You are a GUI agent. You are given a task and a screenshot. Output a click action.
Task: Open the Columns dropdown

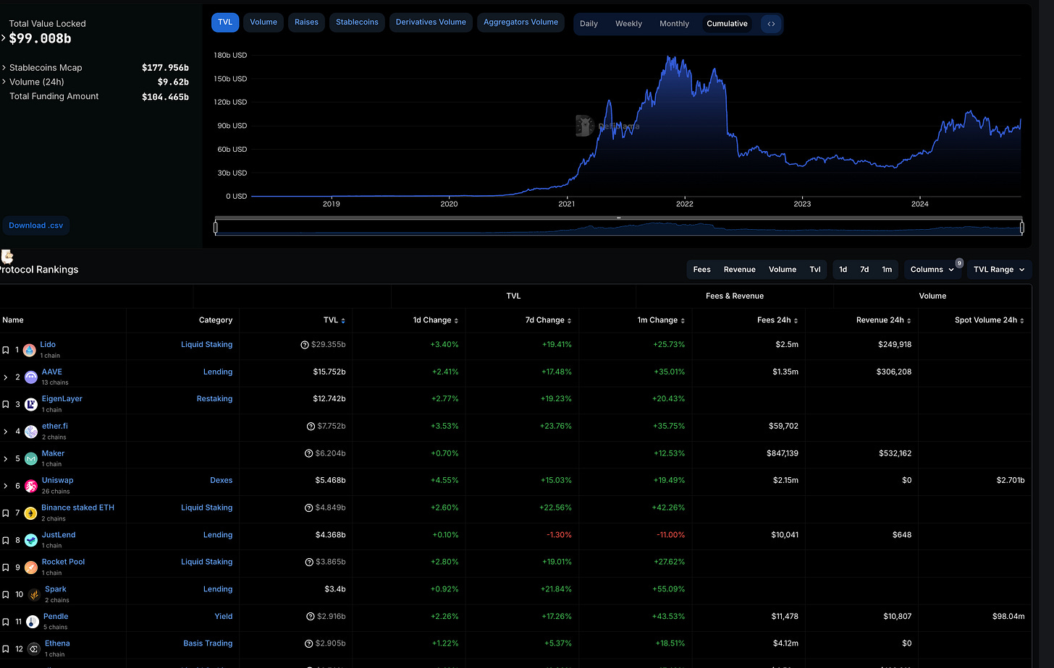(x=932, y=270)
